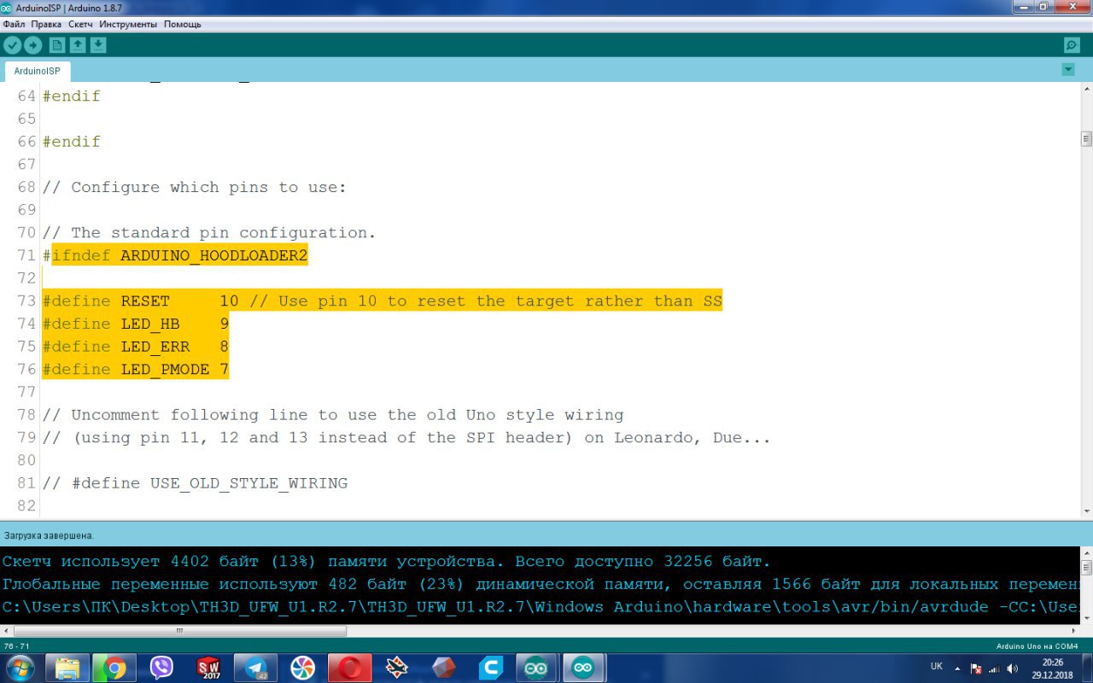This screenshot has height=683, width=1093.
Task: Click the editor vertical scrollbar thumb
Action: (x=1087, y=138)
